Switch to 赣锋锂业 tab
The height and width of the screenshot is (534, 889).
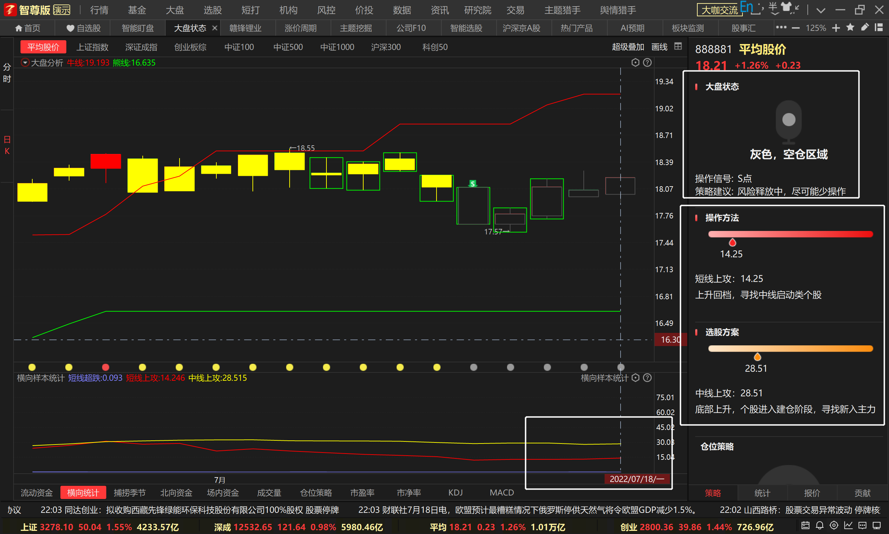(246, 28)
